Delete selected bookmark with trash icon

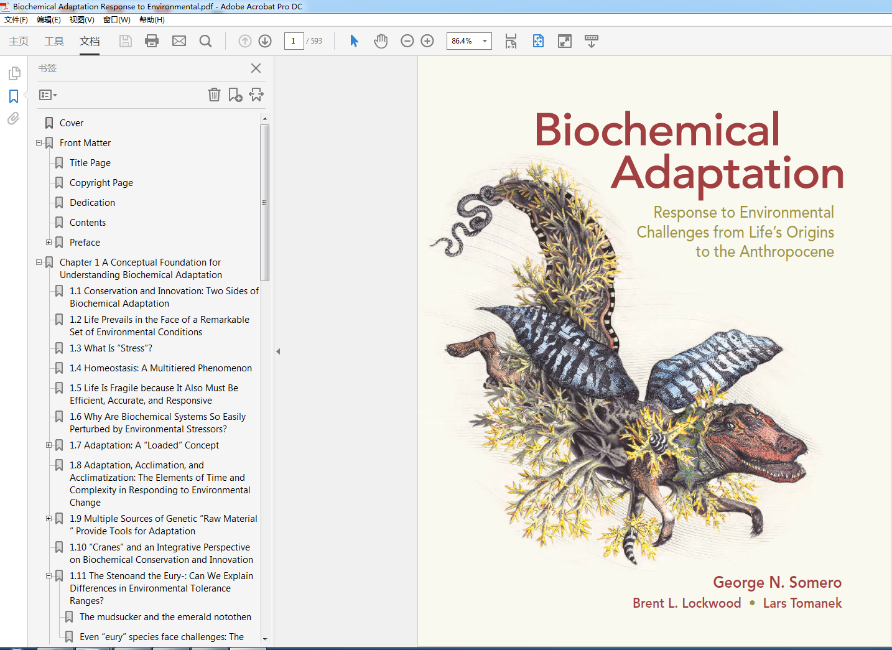(x=214, y=95)
